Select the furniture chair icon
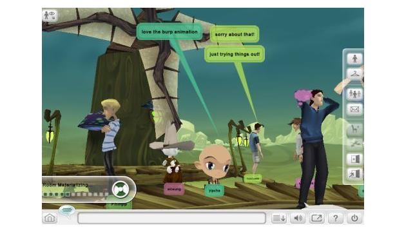The width and height of the screenshot is (406, 232). [x=354, y=129]
